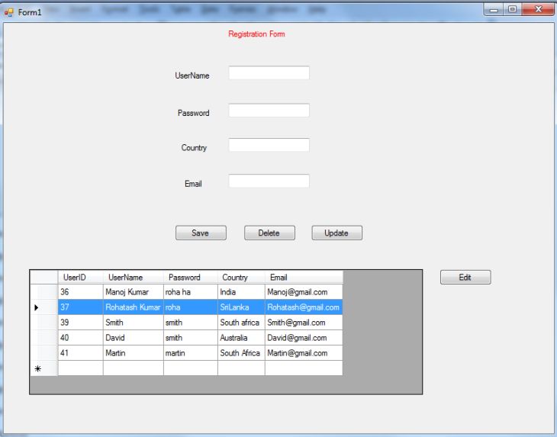
Task: Select the Martin@gmail.com cell
Action: pos(304,353)
